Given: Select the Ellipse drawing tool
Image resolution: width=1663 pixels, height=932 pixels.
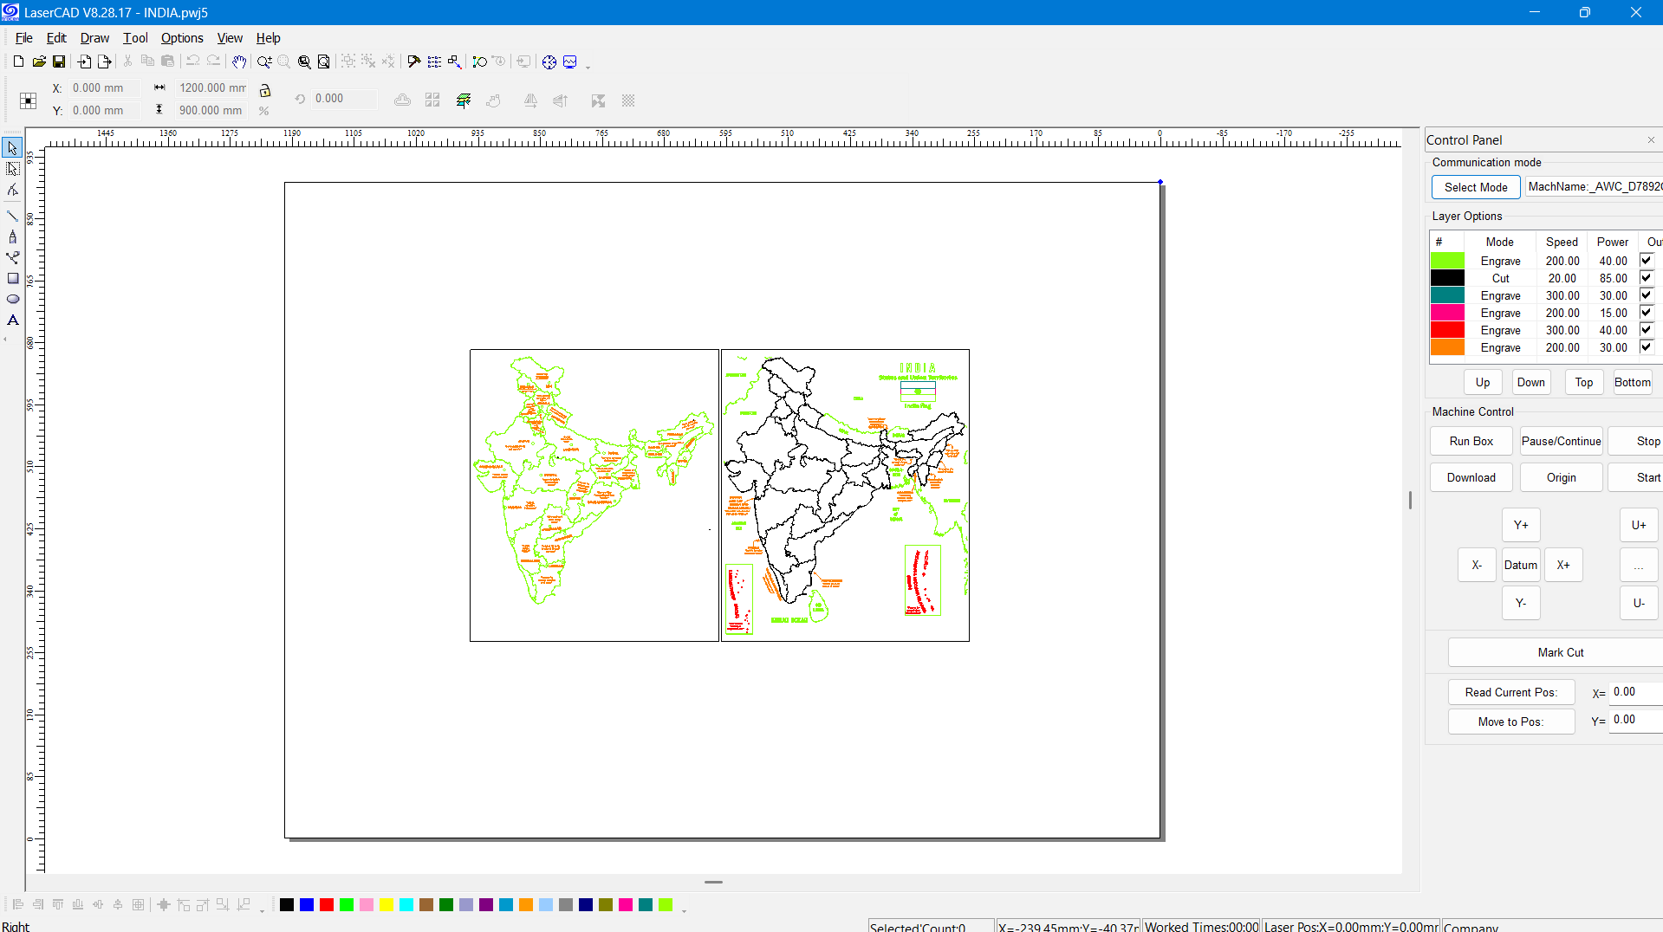Looking at the screenshot, I should tap(12, 299).
